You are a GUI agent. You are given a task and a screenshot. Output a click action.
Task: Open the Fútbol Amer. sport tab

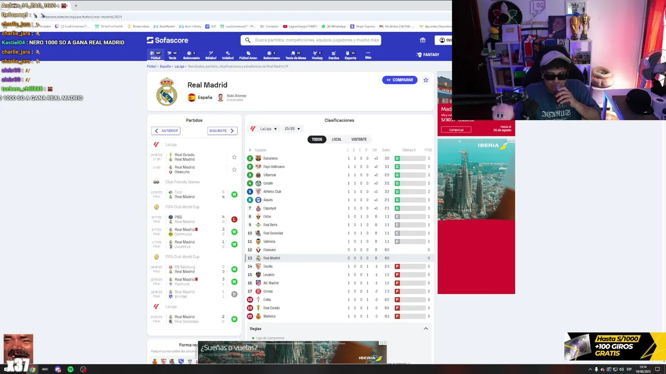pos(248,55)
